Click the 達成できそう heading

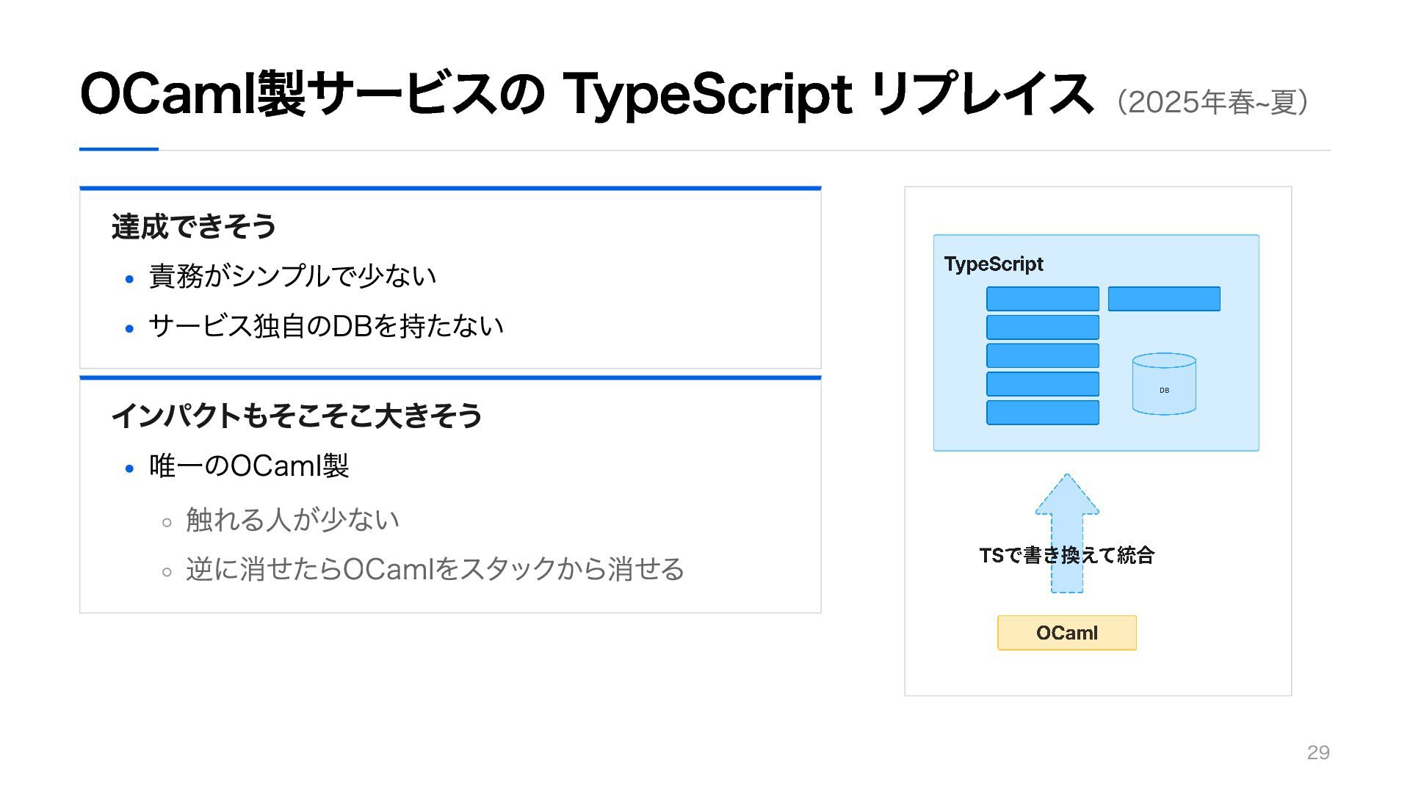tap(194, 226)
